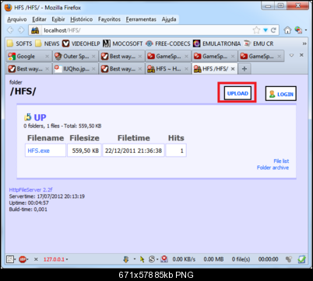The width and height of the screenshot is (313, 281).
Task: Close the Google tab
Action: pos(47,56)
